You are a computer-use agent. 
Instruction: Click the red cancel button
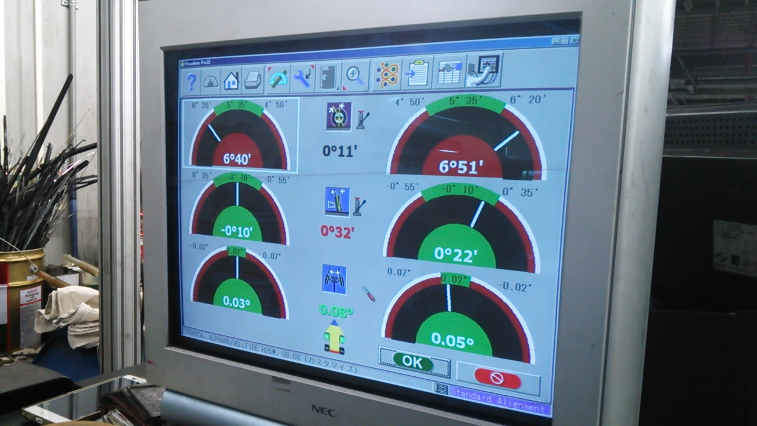point(497,378)
